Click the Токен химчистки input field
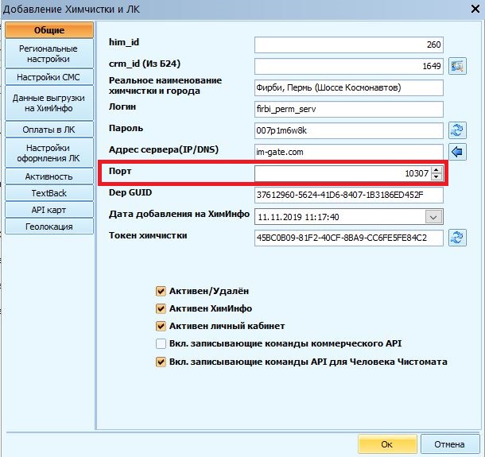This screenshot has width=485, height=457. click(x=349, y=238)
